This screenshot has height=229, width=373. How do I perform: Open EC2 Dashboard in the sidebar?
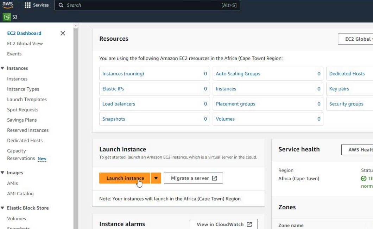[24, 33]
